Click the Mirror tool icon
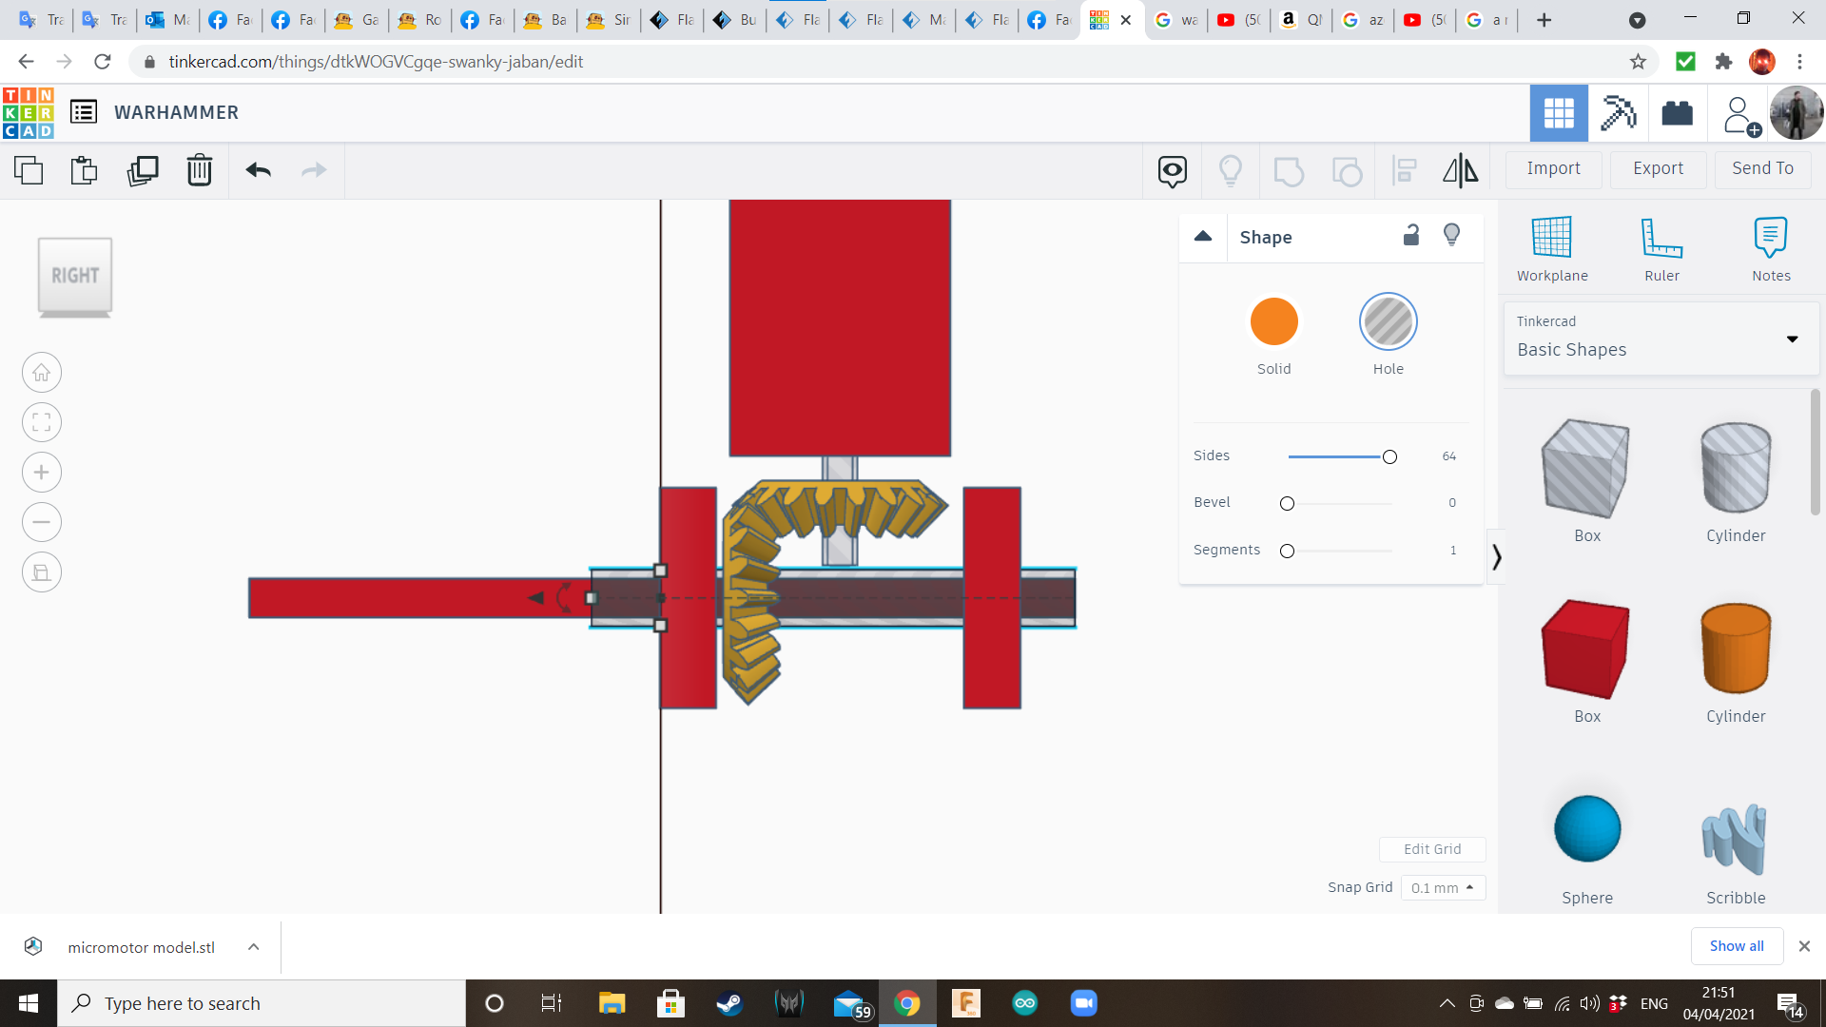1826x1027 pixels. 1460,170
